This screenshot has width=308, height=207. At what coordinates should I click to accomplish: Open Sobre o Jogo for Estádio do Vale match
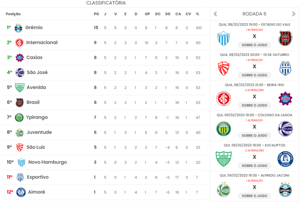point(254,45)
